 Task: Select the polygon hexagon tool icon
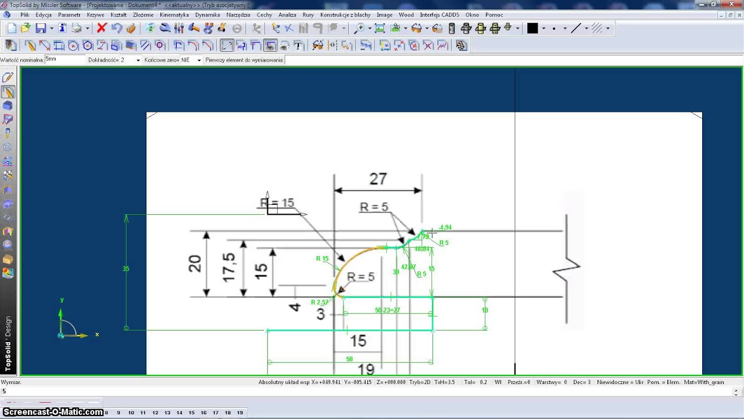pyautogui.click(x=88, y=45)
